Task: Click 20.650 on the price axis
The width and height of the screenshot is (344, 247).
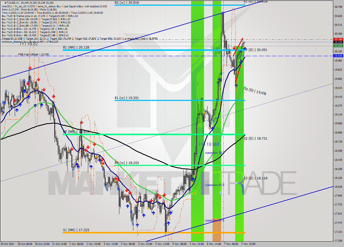Action: [338, 16]
